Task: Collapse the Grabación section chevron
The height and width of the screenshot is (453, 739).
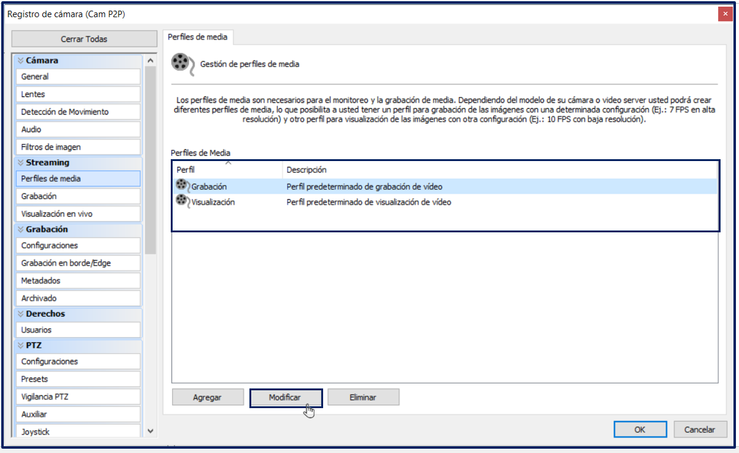Action: (x=20, y=229)
